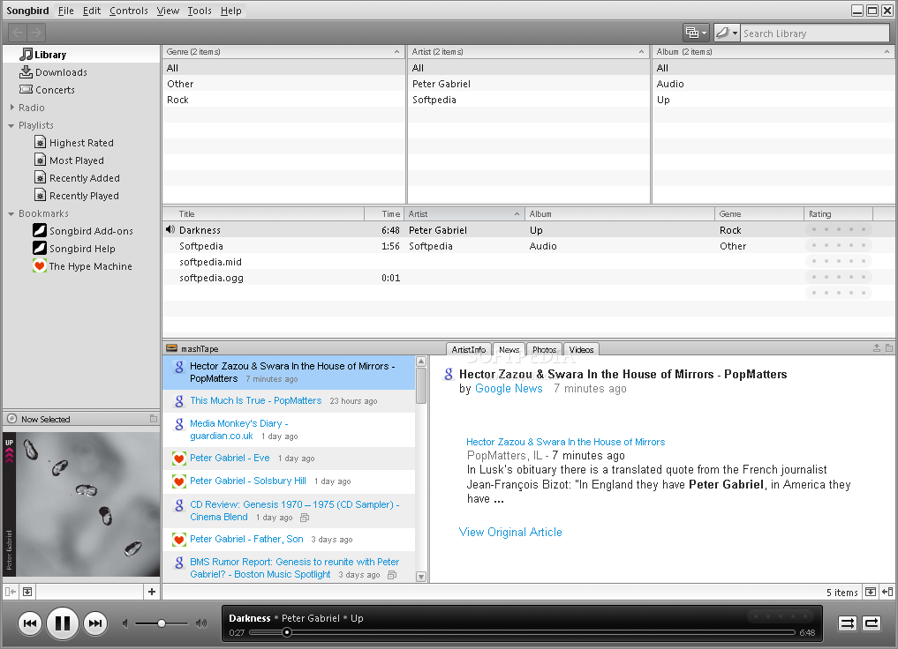Click View Original Article link

coord(510,532)
